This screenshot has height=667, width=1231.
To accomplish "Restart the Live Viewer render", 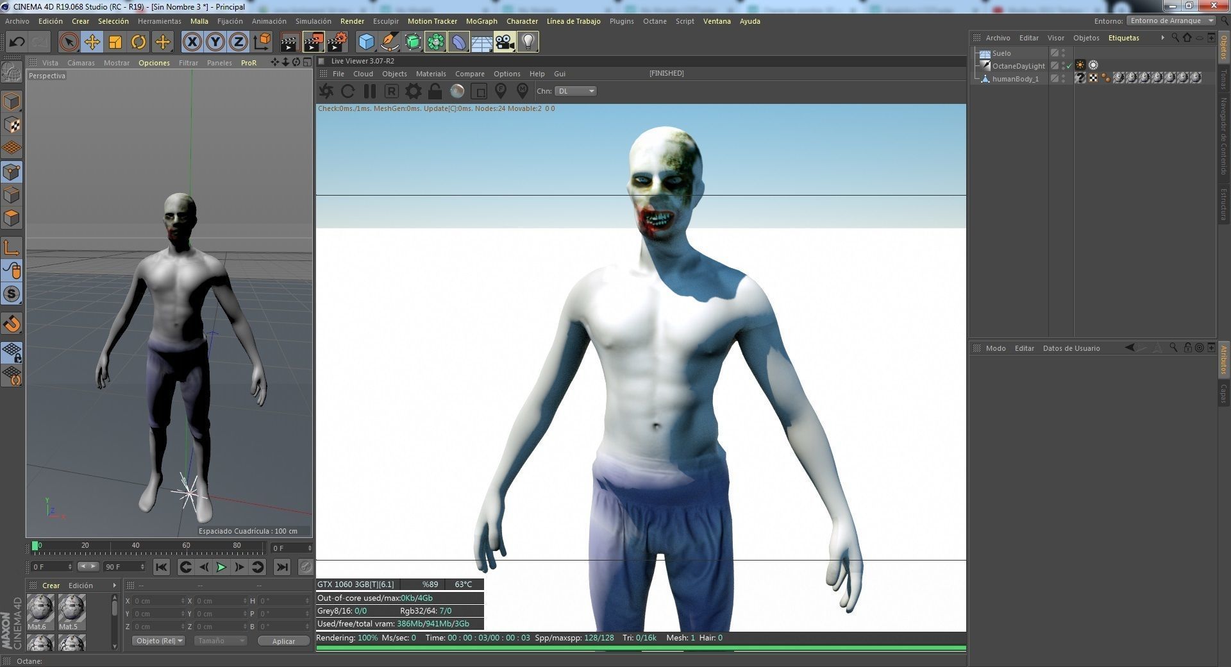I will (348, 91).
